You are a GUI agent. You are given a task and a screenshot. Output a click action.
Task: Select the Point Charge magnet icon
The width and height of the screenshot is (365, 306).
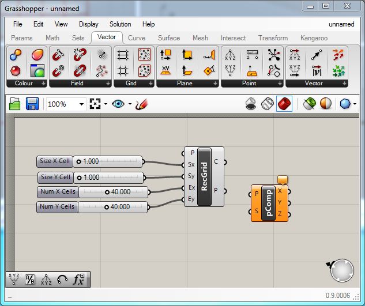point(58,71)
